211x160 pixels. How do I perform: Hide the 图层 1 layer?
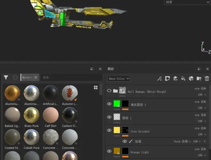click(109, 117)
